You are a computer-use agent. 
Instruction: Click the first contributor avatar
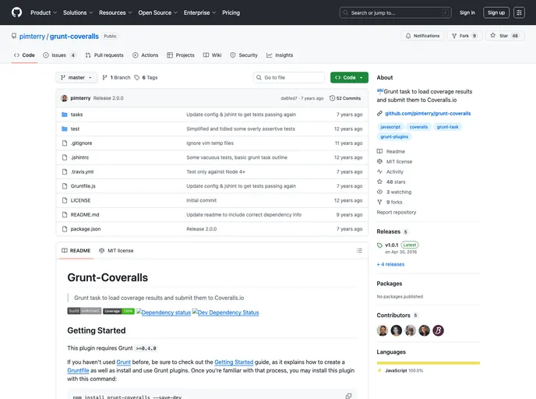[383, 330]
